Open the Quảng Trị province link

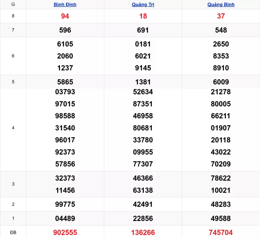pyautogui.click(x=143, y=5)
